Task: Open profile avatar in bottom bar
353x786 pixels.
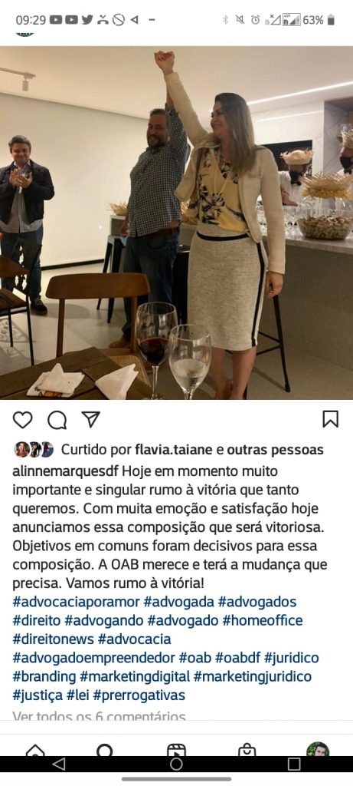Action: pos(318,749)
